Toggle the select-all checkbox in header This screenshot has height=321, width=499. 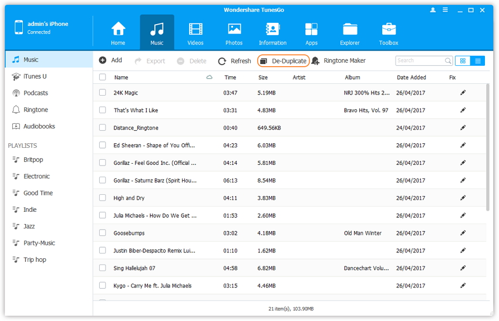pyautogui.click(x=103, y=77)
